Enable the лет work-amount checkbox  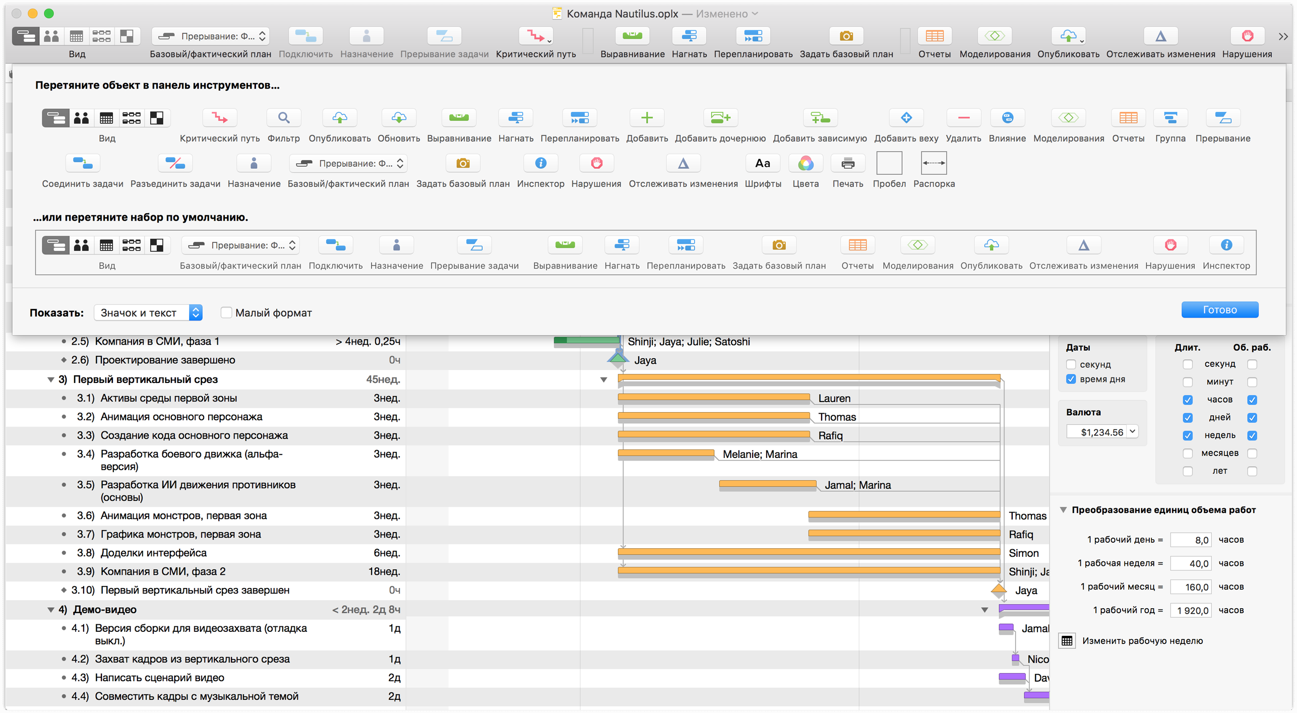[x=1252, y=471]
